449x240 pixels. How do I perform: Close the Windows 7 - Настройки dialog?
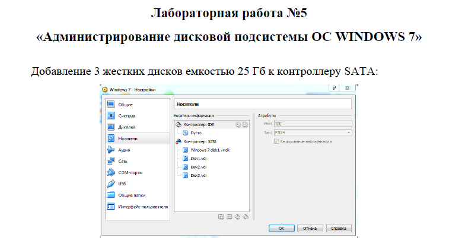pyautogui.click(x=348, y=88)
